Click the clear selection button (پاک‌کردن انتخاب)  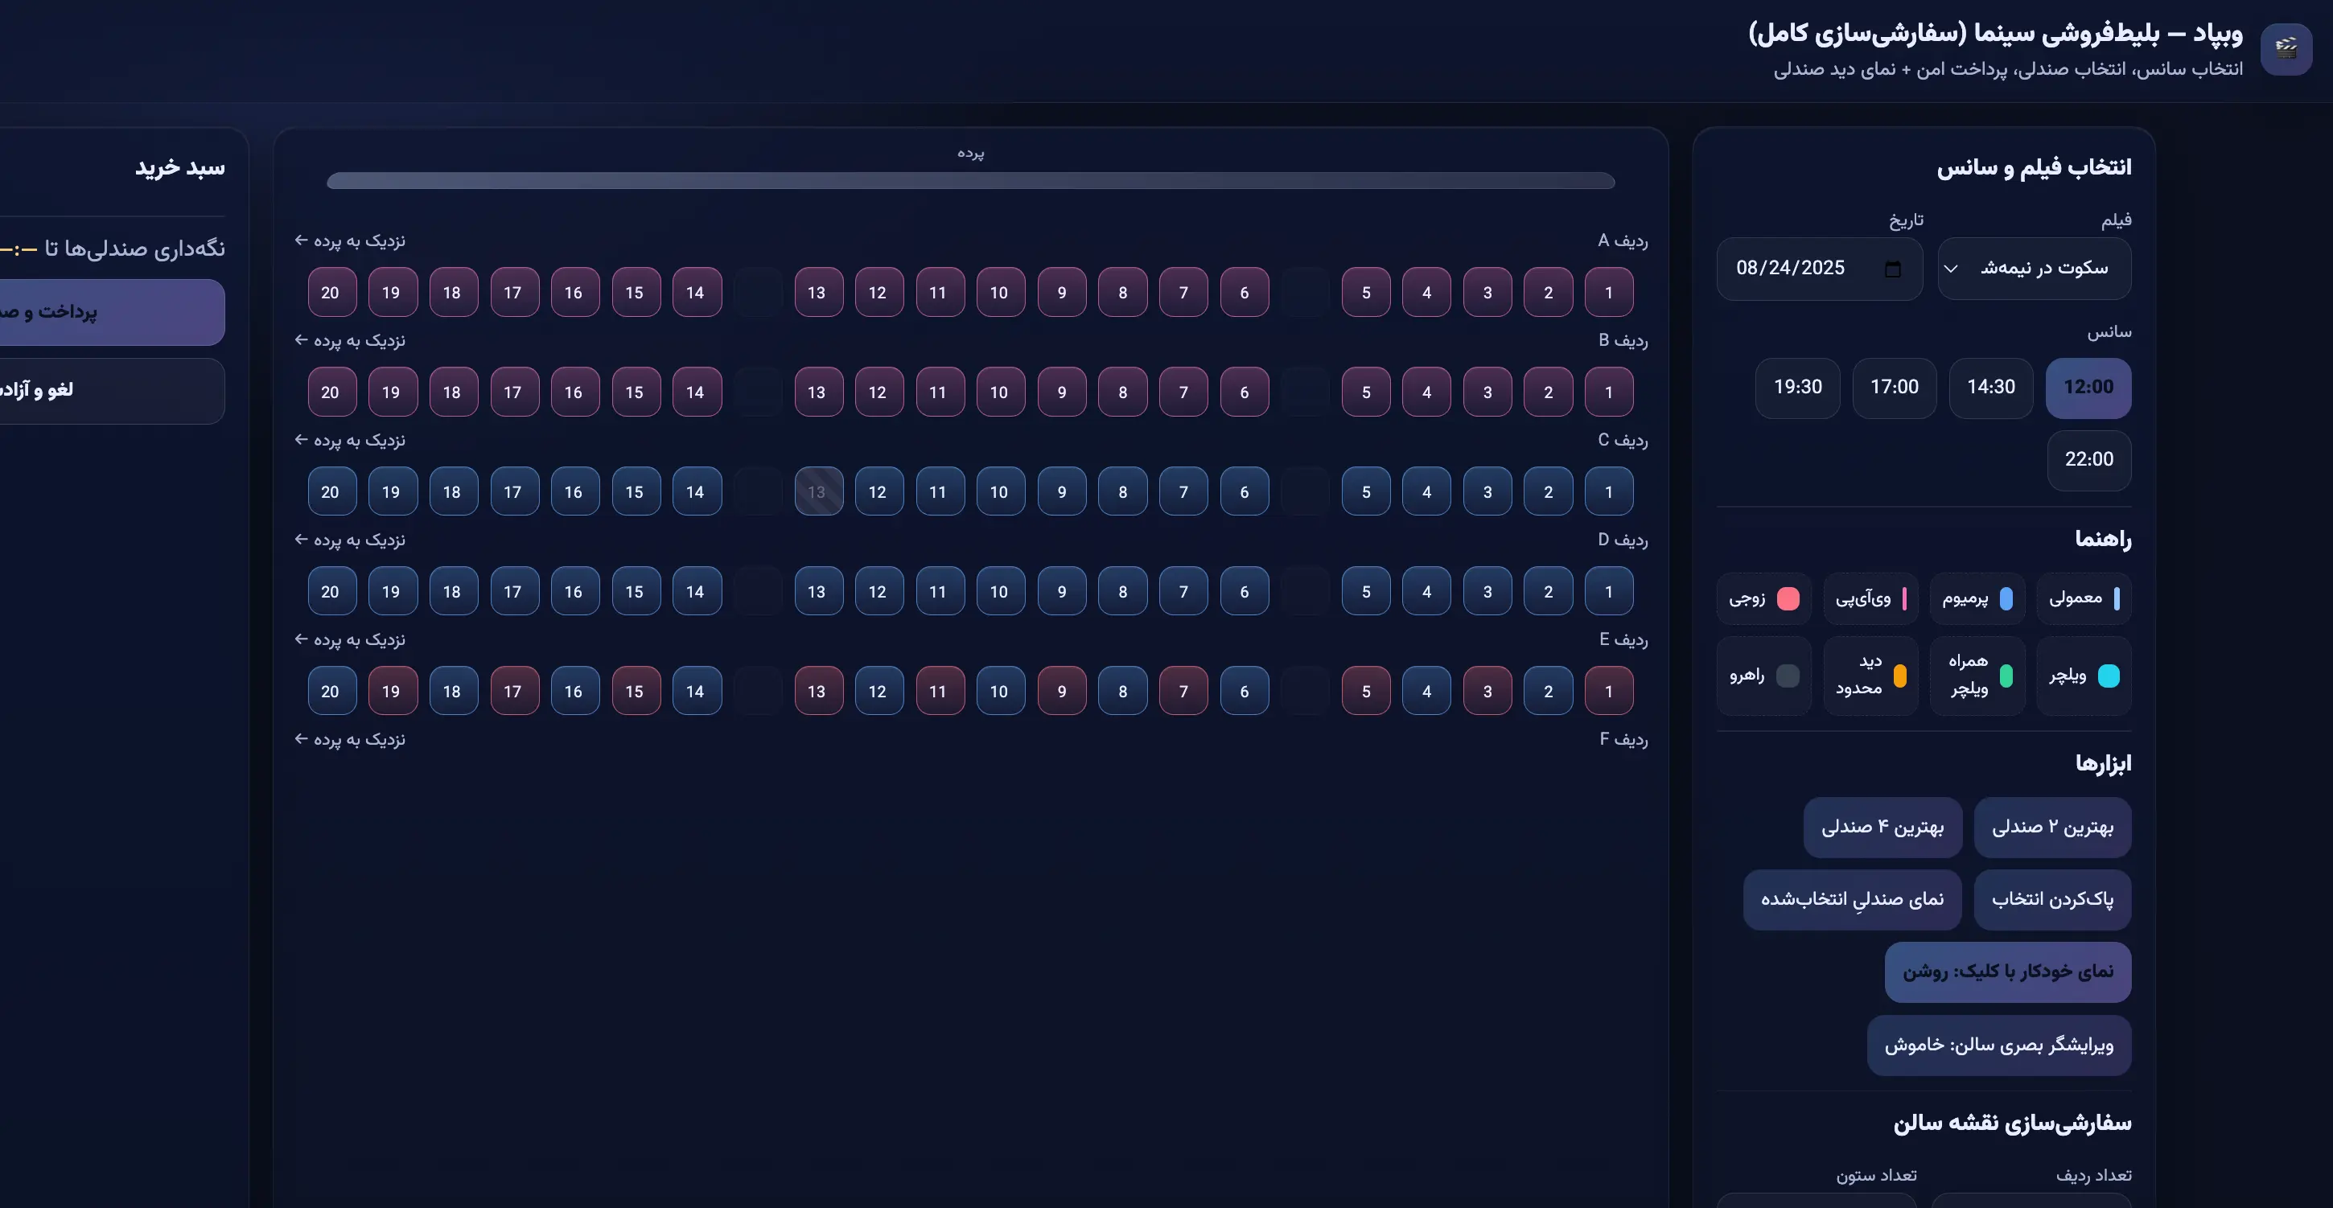[2051, 899]
